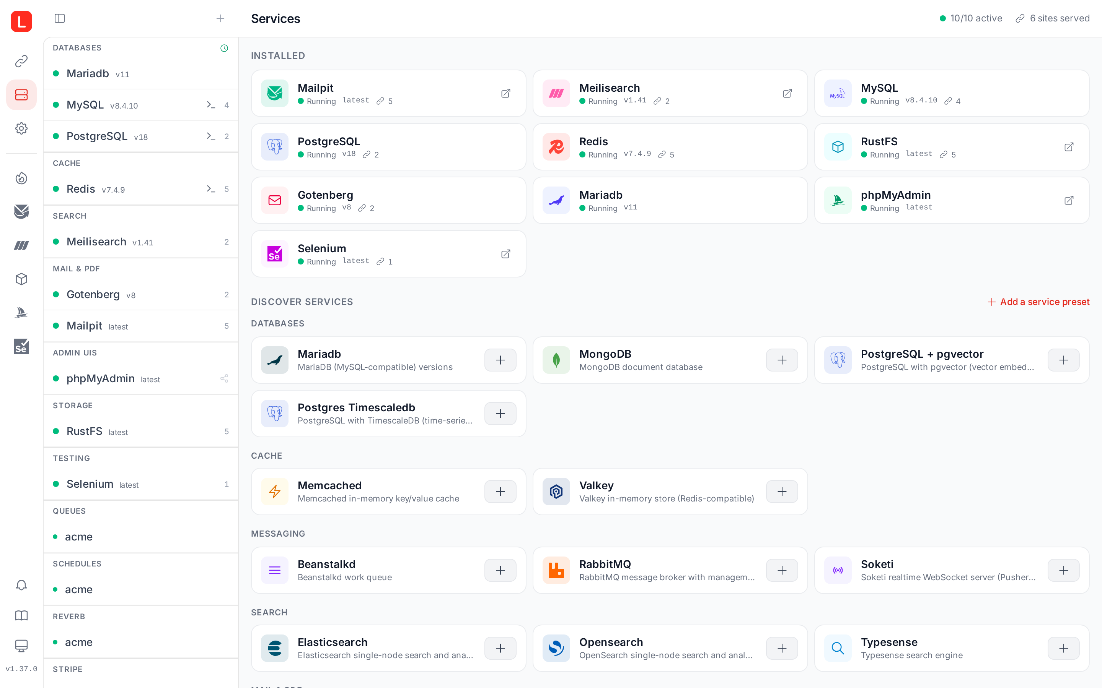Open the sites link icon in left rail

(x=21, y=61)
